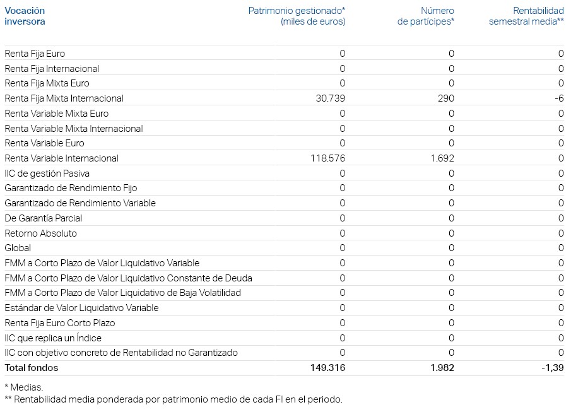
Task: Click the "Global" row label
Action: coord(18,248)
